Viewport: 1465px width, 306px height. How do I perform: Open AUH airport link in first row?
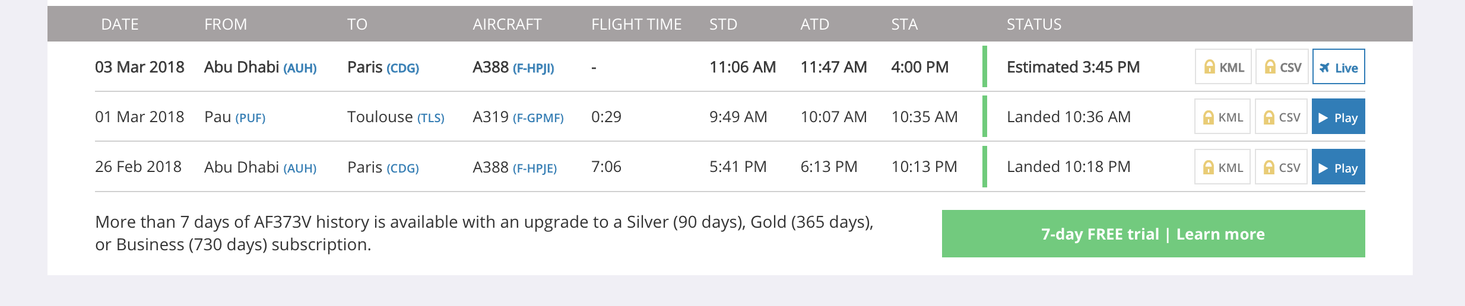tap(300, 68)
